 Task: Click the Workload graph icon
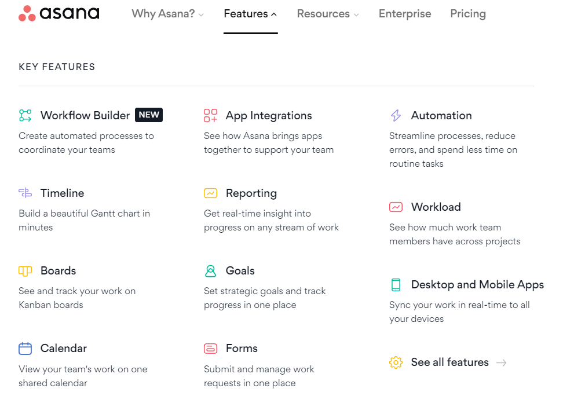pyautogui.click(x=395, y=207)
